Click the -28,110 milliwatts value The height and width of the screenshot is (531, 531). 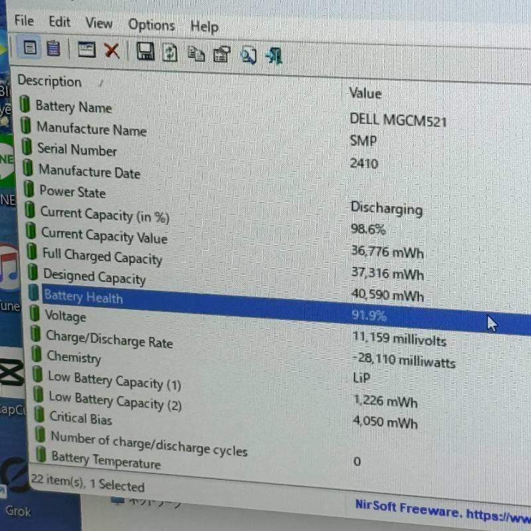[x=404, y=360]
